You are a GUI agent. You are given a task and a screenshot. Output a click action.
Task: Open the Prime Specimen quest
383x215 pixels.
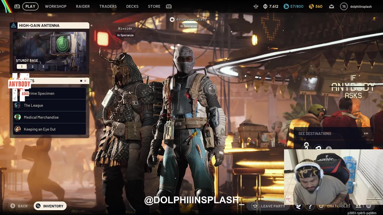[x=50, y=93]
